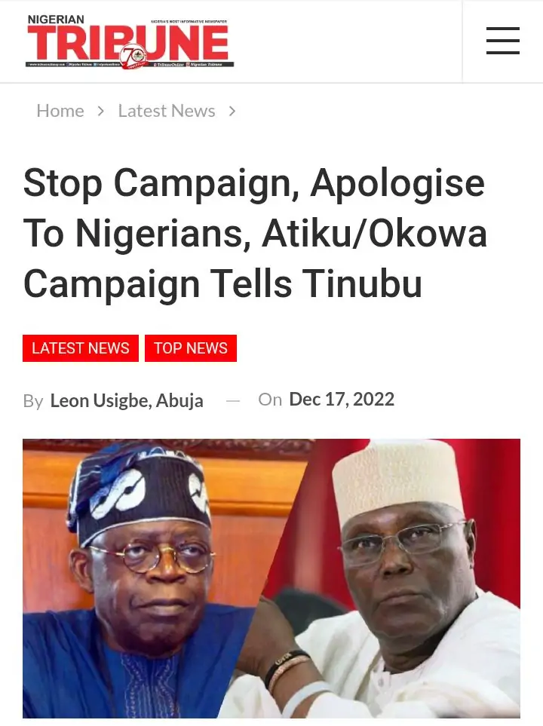Click the chevron after Home breadcrumb
The image size is (543, 726).
100,111
